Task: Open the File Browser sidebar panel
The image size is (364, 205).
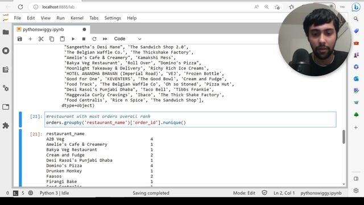Action: click(x=6, y=32)
